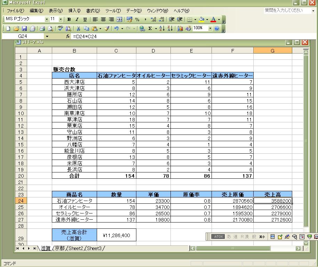
Task: Apply percent style
Action: tap(137, 19)
